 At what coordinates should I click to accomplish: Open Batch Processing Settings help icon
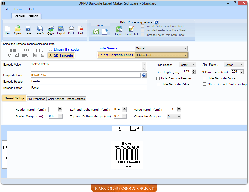(x=156, y=22)
